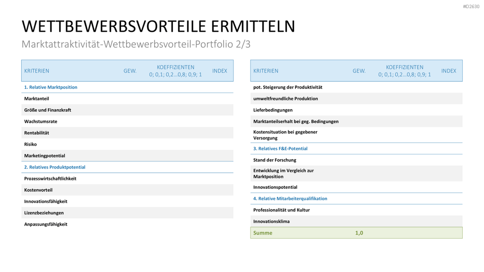Screen dimensions: 484x272
Task: Click 'GEW.' header in right table
Action: 359,71
